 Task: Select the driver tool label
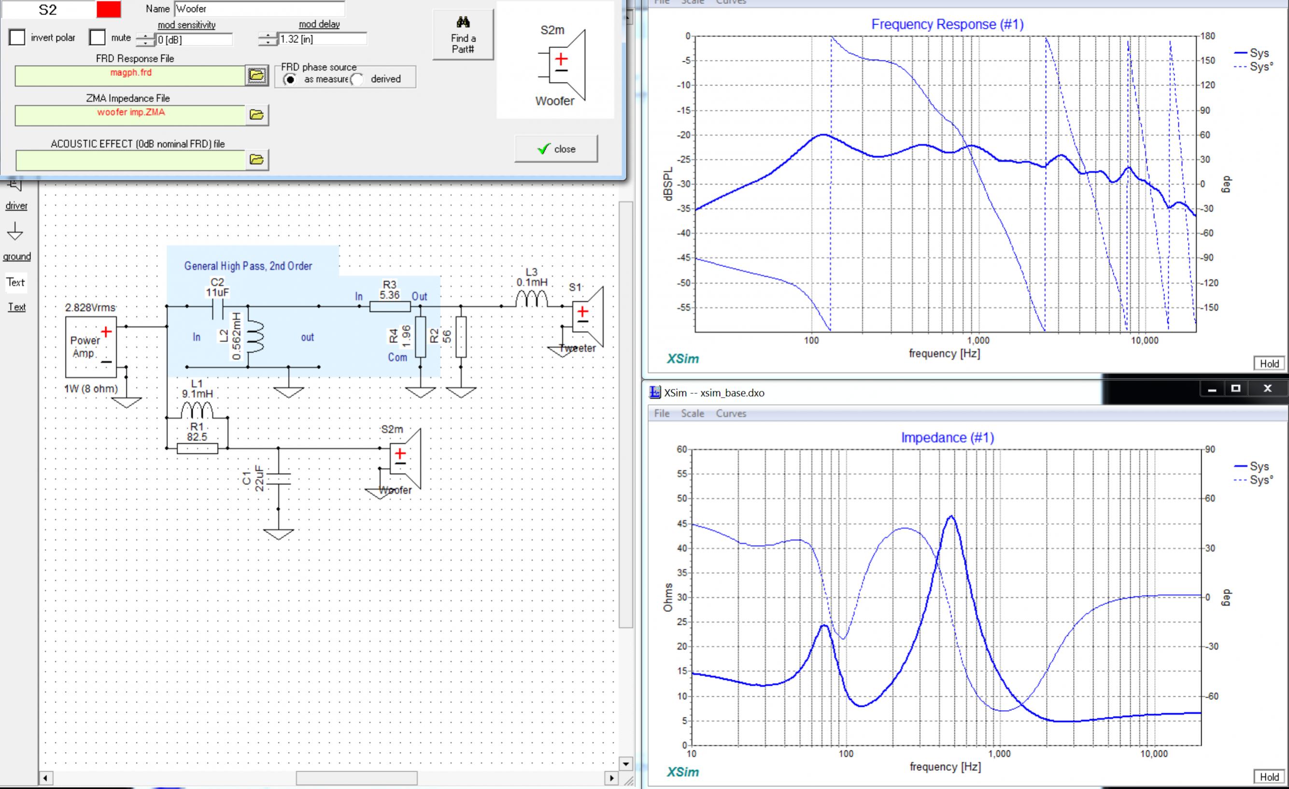coord(17,206)
